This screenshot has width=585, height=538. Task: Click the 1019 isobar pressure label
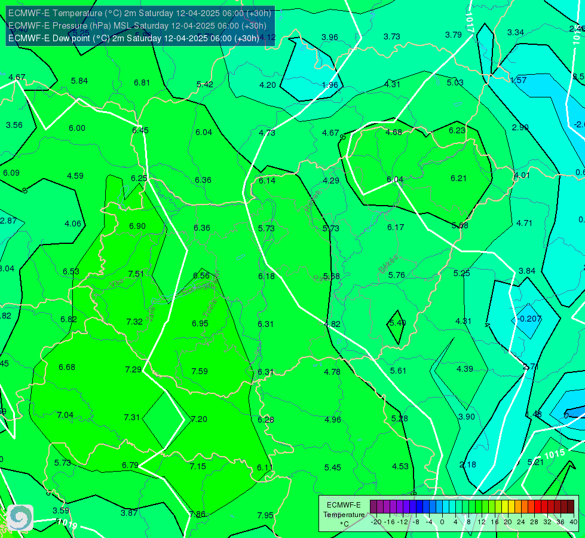(67, 523)
